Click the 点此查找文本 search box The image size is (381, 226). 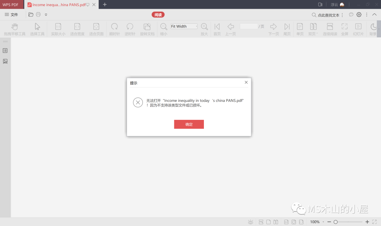326,15
